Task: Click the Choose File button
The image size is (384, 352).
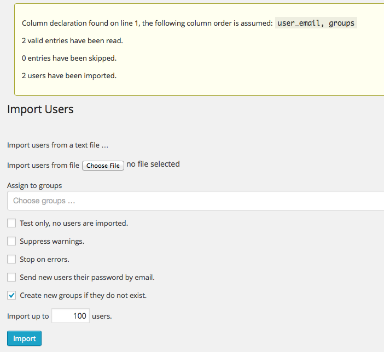Action: [x=103, y=166]
